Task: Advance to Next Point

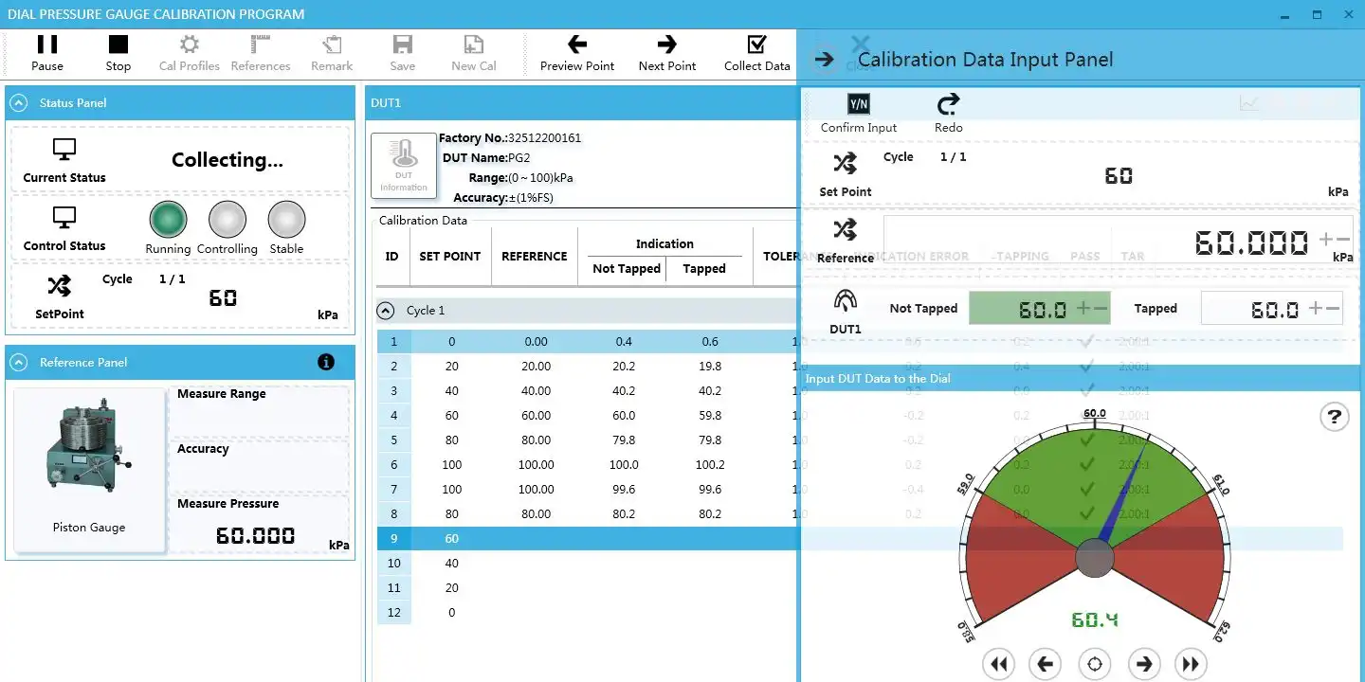Action: (667, 52)
